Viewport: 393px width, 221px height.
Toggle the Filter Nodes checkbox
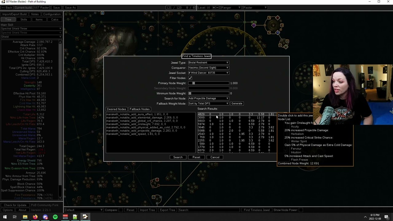pos(190,78)
